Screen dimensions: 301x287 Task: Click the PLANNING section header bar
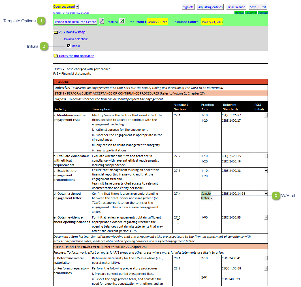[x=161, y=82]
